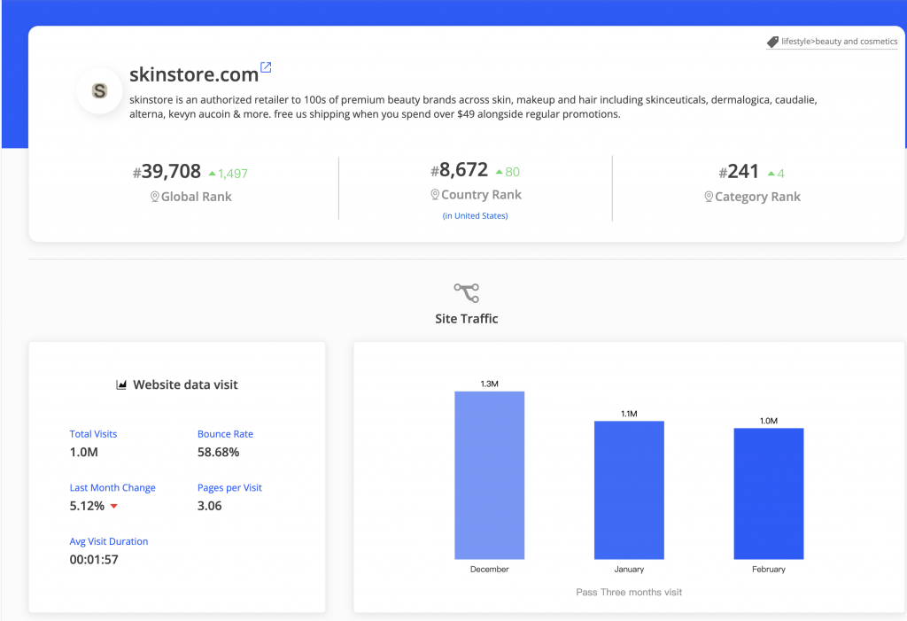Click global rank change 1,497
This screenshot has width=907, height=621.
coord(233,174)
